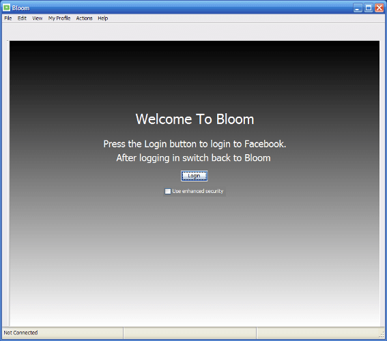Image resolution: width=387 pixels, height=341 pixels.
Task: Open the My Profile menu
Action: (x=59, y=18)
